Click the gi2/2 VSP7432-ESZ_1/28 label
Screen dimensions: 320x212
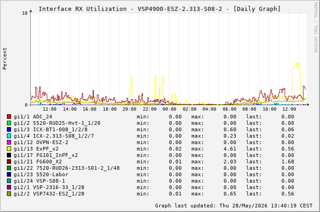click(x=49, y=194)
